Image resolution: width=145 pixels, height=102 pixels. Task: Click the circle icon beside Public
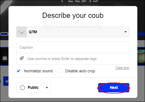22,88
